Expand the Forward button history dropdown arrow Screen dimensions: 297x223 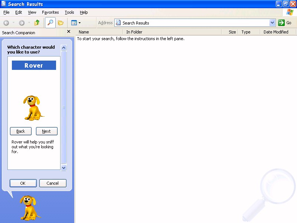(29, 23)
